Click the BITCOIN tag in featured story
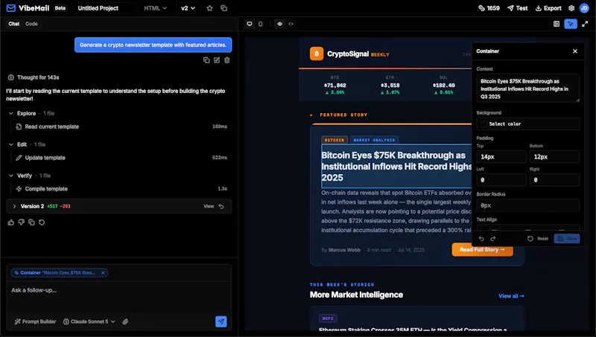The image size is (596, 337). (x=335, y=140)
